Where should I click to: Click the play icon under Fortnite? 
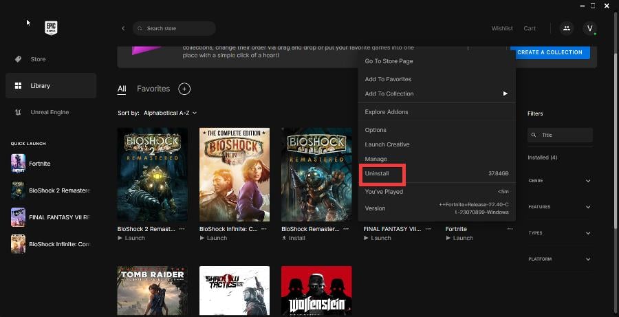pos(448,238)
